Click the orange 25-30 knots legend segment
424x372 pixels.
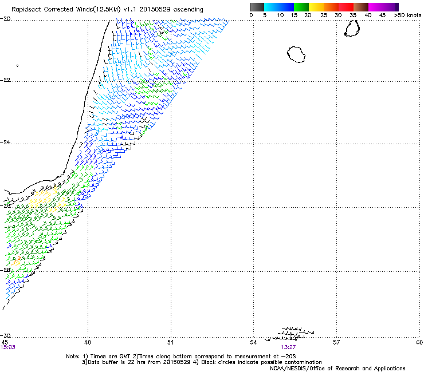331,7
